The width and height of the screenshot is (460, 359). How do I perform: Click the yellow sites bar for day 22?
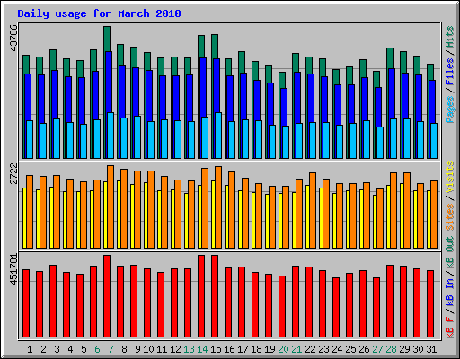pyautogui.click(x=307, y=216)
